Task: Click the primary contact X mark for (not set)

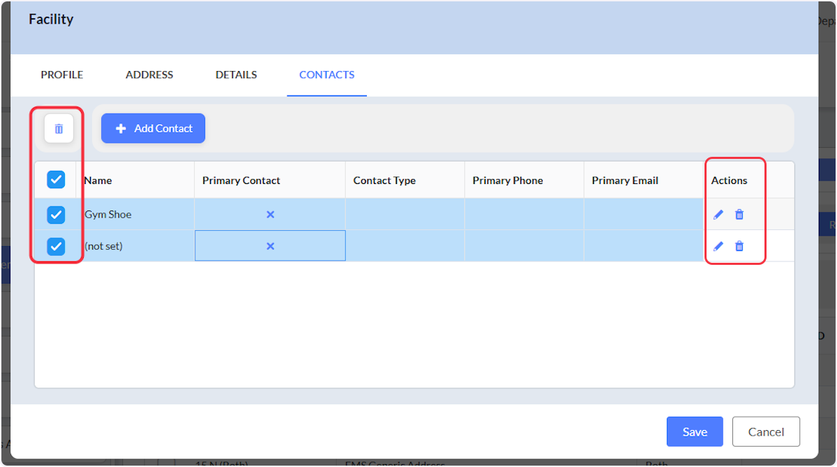Action: (x=270, y=246)
